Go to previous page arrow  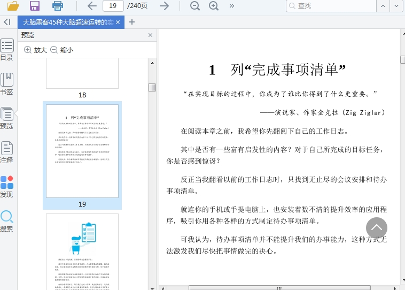pos(92,6)
